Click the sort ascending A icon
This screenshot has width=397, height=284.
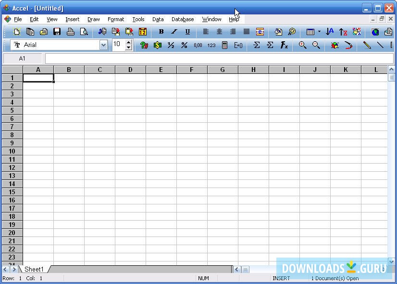(330, 32)
